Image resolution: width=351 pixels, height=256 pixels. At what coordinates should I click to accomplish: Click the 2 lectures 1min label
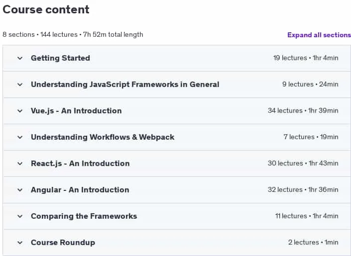click(x=313, y=243)
